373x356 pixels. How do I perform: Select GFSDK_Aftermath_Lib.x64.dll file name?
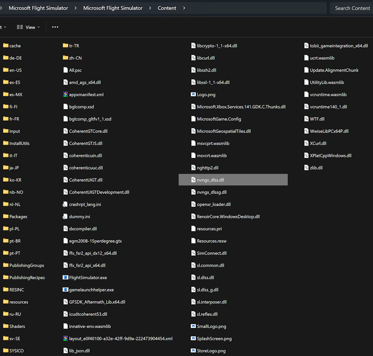coord(97,302)
